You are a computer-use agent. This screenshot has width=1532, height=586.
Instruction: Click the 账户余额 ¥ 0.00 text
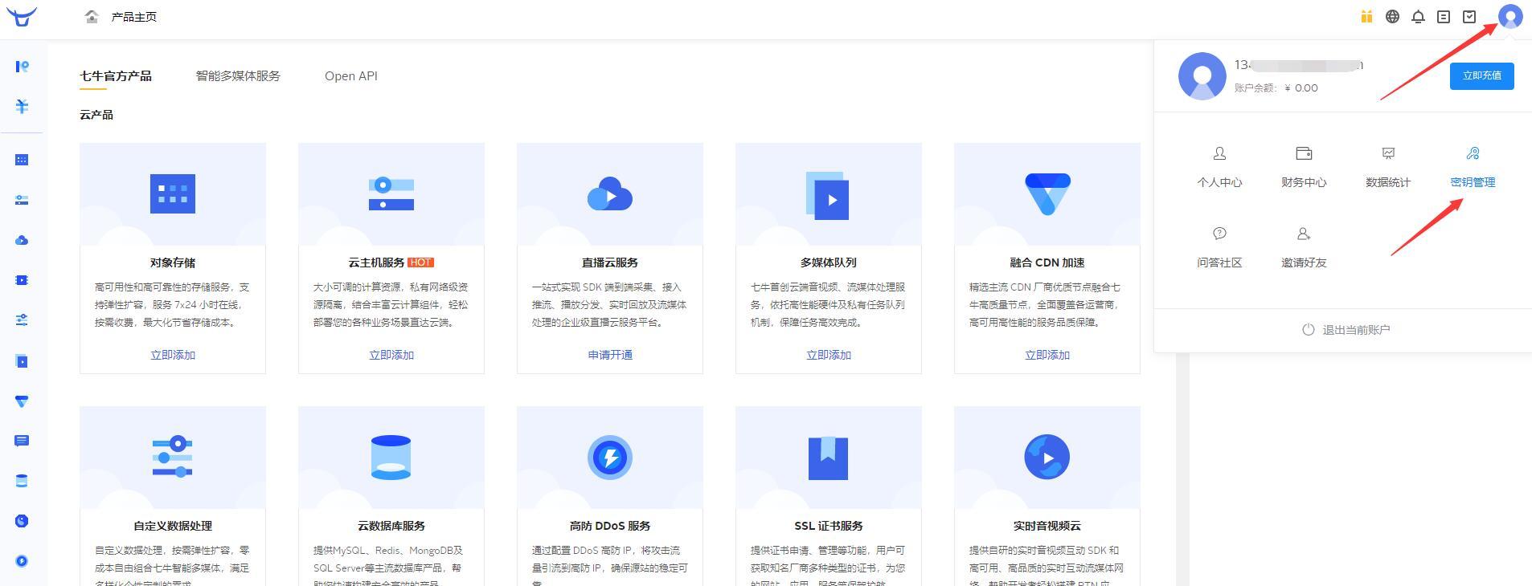coord(1276,88)
